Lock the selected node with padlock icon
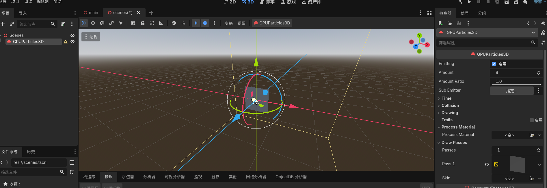This screenshot has height=188, width=547. (x=143, y=23)
